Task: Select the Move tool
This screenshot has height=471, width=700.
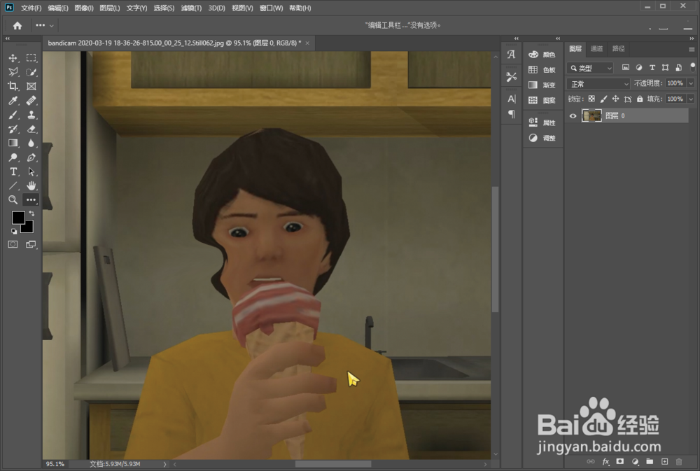Action: [x=13, y=58]
